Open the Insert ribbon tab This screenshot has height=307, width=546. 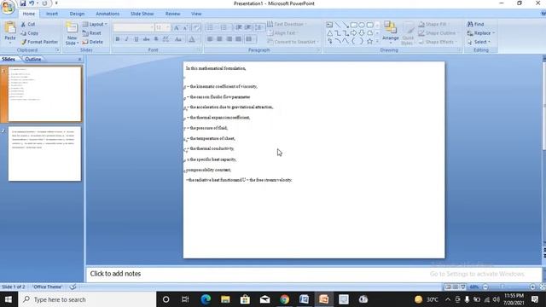click(x=52, y=14)
